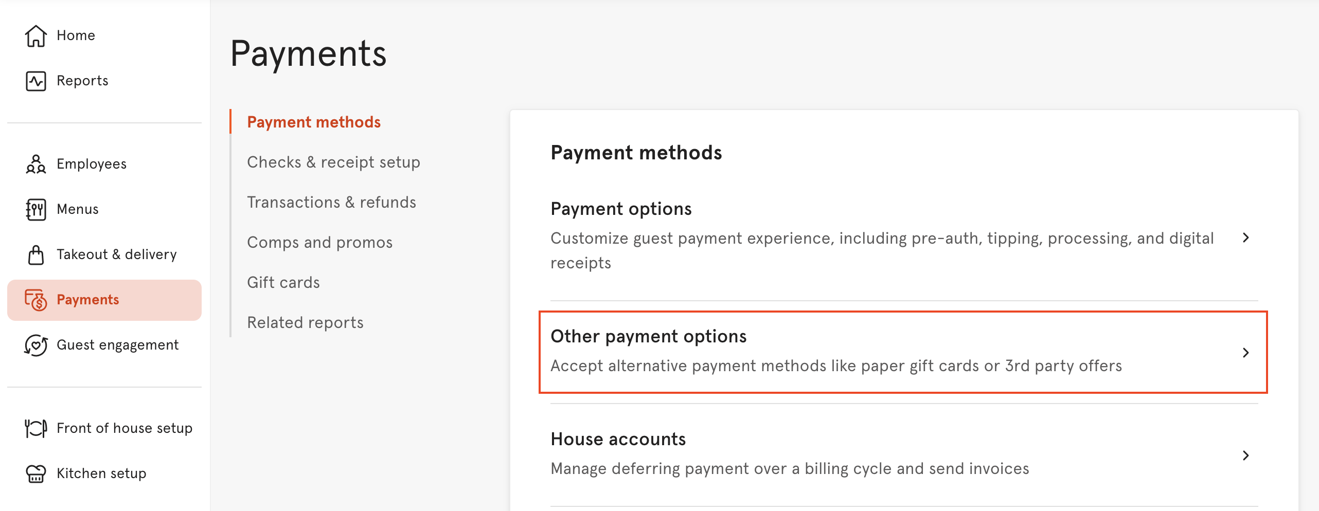Screen dimensions: 1319x511
Task: View Related reports section
Action: pos(305,323)
